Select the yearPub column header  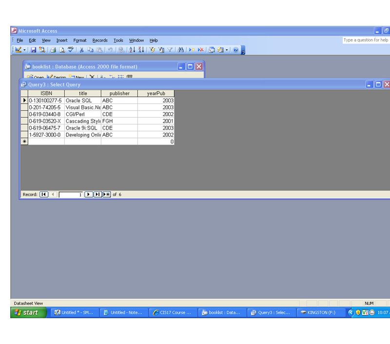156,94
